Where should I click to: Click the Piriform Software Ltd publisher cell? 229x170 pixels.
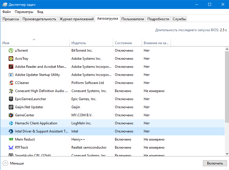click(x=88, y=83)
